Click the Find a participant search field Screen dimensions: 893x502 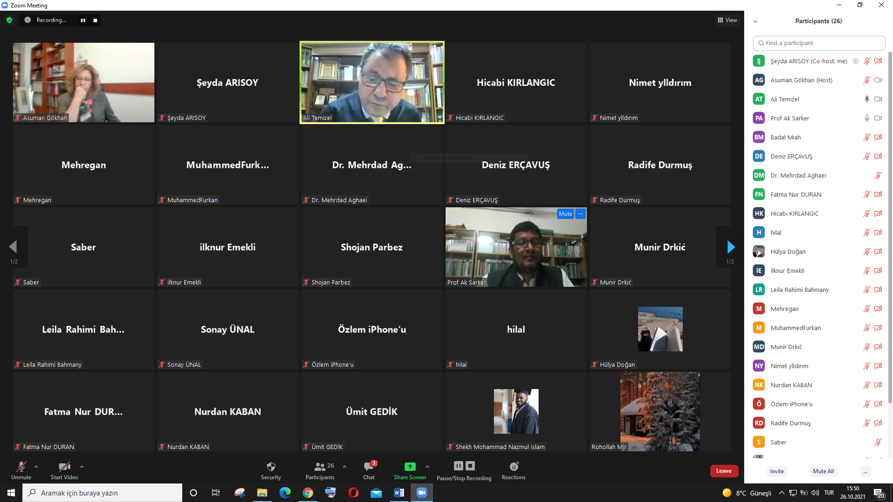tap(819, 43)
